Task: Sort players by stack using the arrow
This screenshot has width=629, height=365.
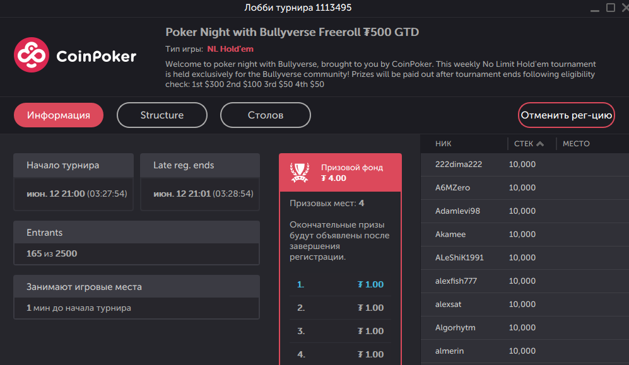Action: click(x=540, y=144)
